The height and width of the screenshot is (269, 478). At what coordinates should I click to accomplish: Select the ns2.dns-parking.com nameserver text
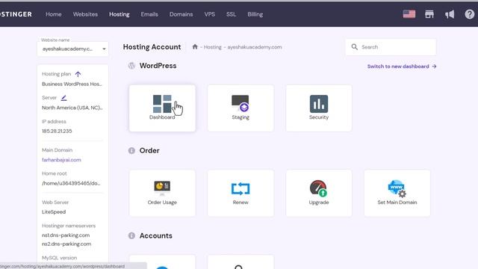click(x=66, y=244)
